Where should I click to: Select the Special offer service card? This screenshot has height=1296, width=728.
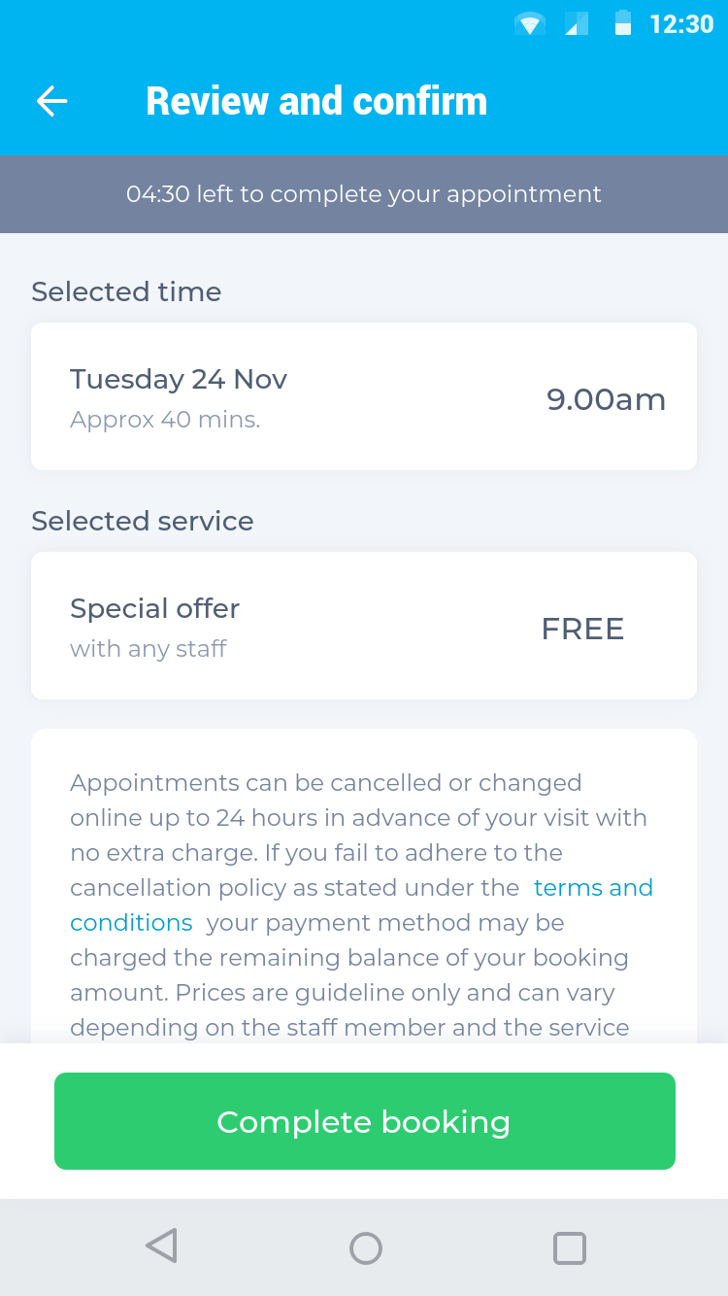[x=364, y=626]
